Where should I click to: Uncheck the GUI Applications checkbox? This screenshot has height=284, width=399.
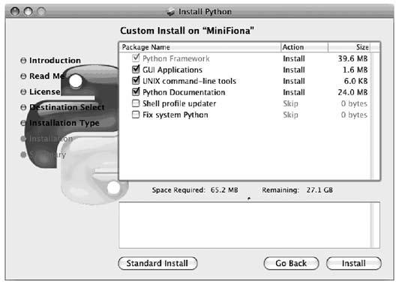pos(136,69)
